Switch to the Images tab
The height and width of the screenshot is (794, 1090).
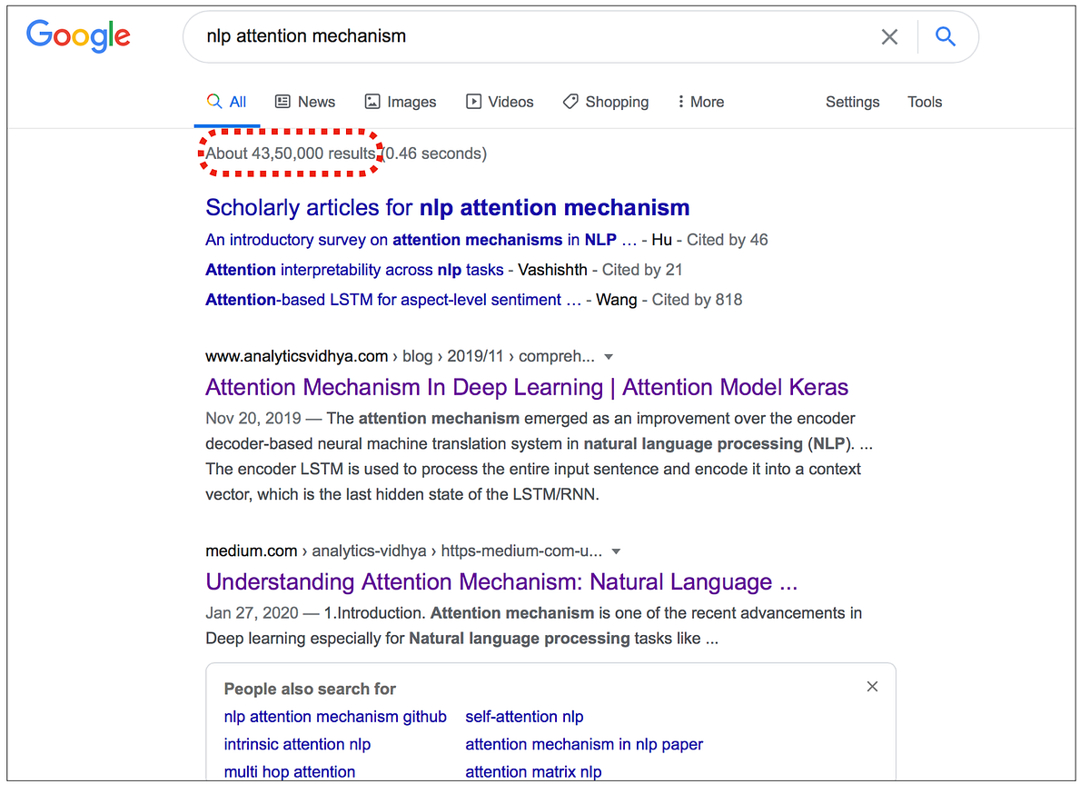point(401,102)
